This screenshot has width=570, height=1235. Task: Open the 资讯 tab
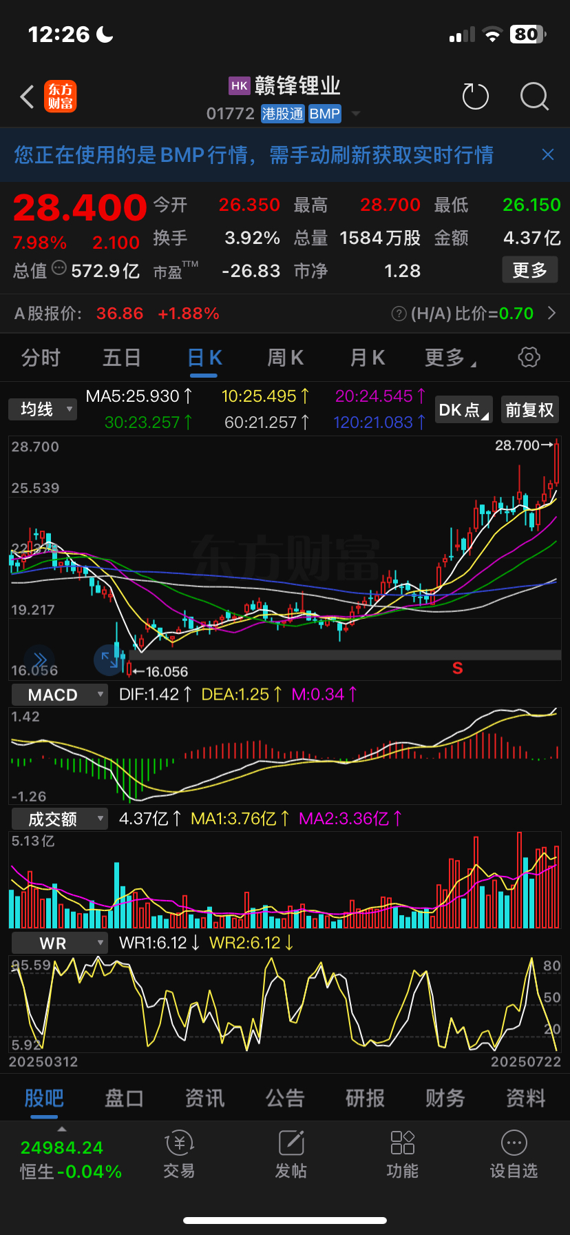point(204,1098)
